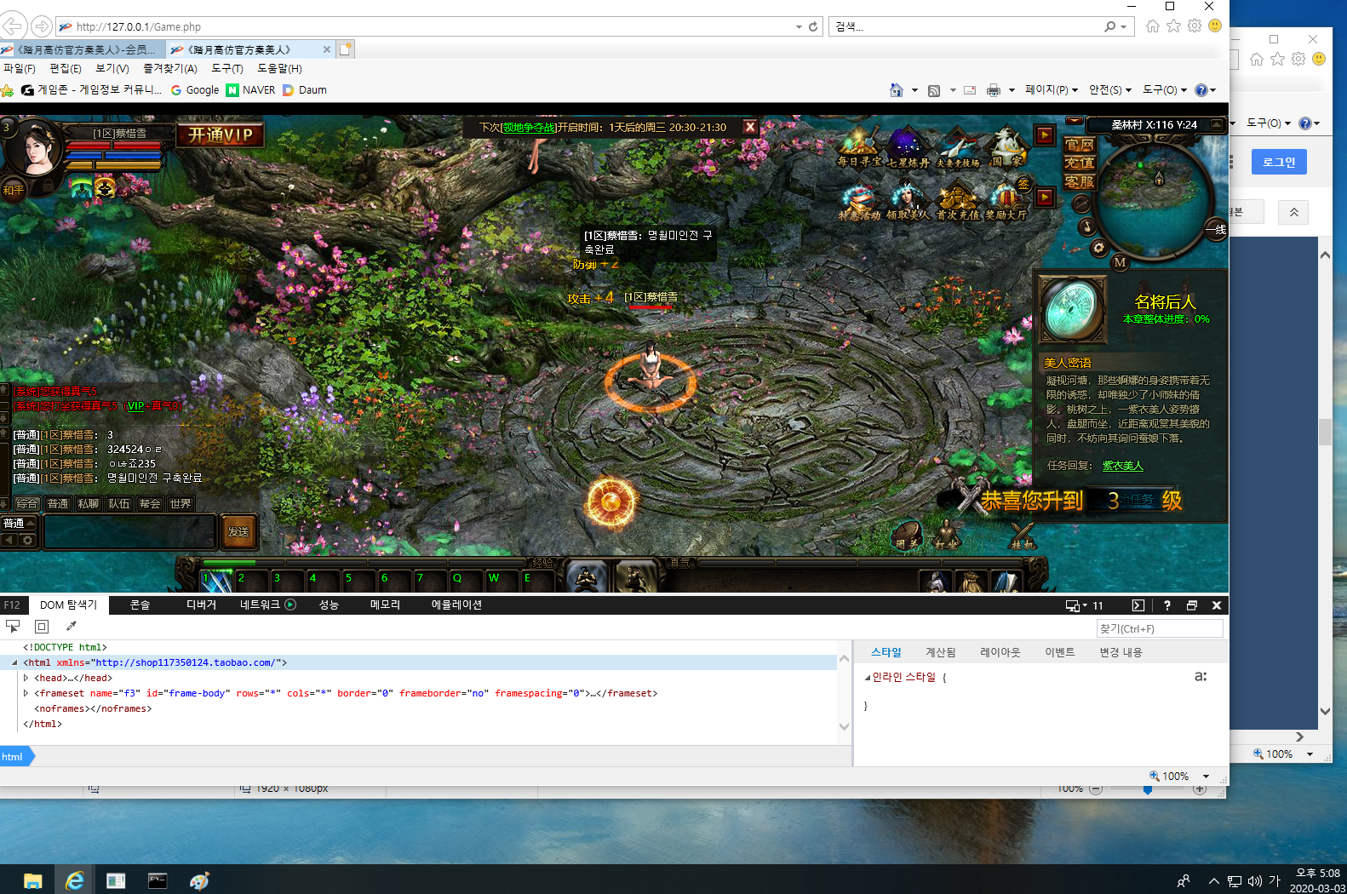Open the 普通 chat channel dropdown
Image resolution: width=1347 pixels, height=894 pixels.
[19, 523]
